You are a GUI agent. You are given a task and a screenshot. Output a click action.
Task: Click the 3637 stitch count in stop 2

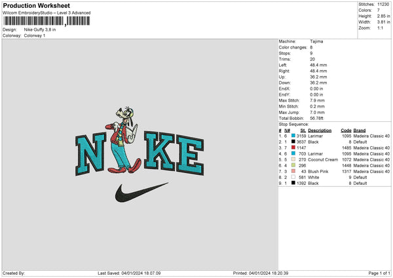[x=301, y=142]
